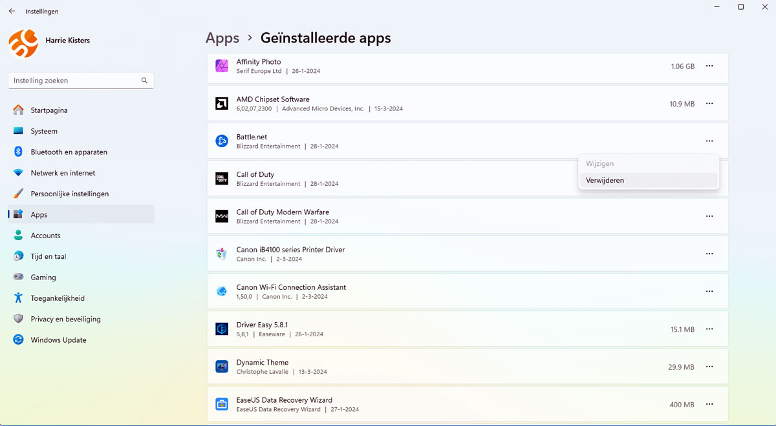The height and width of the screenshot is (426, 776).
Task: Open the Harrie Kisters profile picture
Action: (23, 43)
